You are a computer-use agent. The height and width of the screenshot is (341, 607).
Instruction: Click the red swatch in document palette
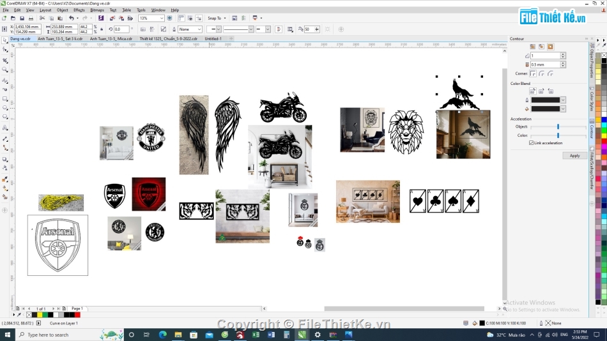click(77, 315)
